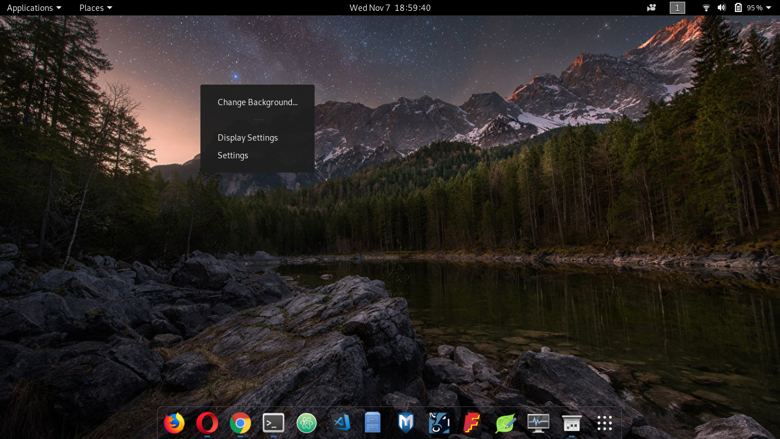The image size is (780, 439).
Task: Open the Opera browser
Action: (207, 423)
